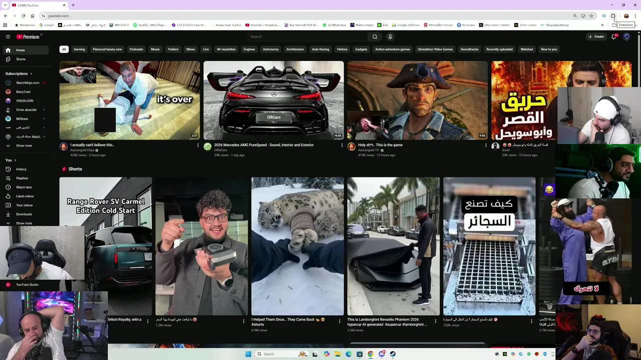Image resolution: width=641 pixels, height=360 pixels.
Task: Click the YouTube search input field
Action: [307, 36]
